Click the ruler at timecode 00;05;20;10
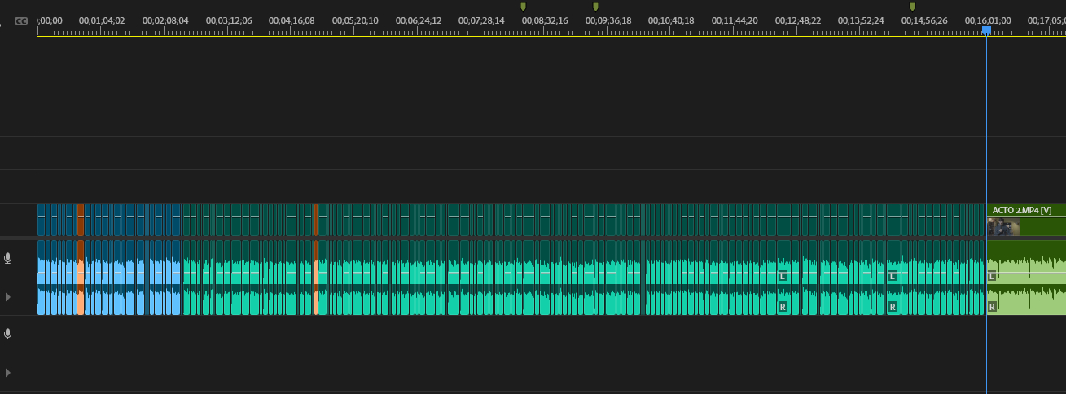Screen dimensions: 1066x394 (x=355, y=21)
